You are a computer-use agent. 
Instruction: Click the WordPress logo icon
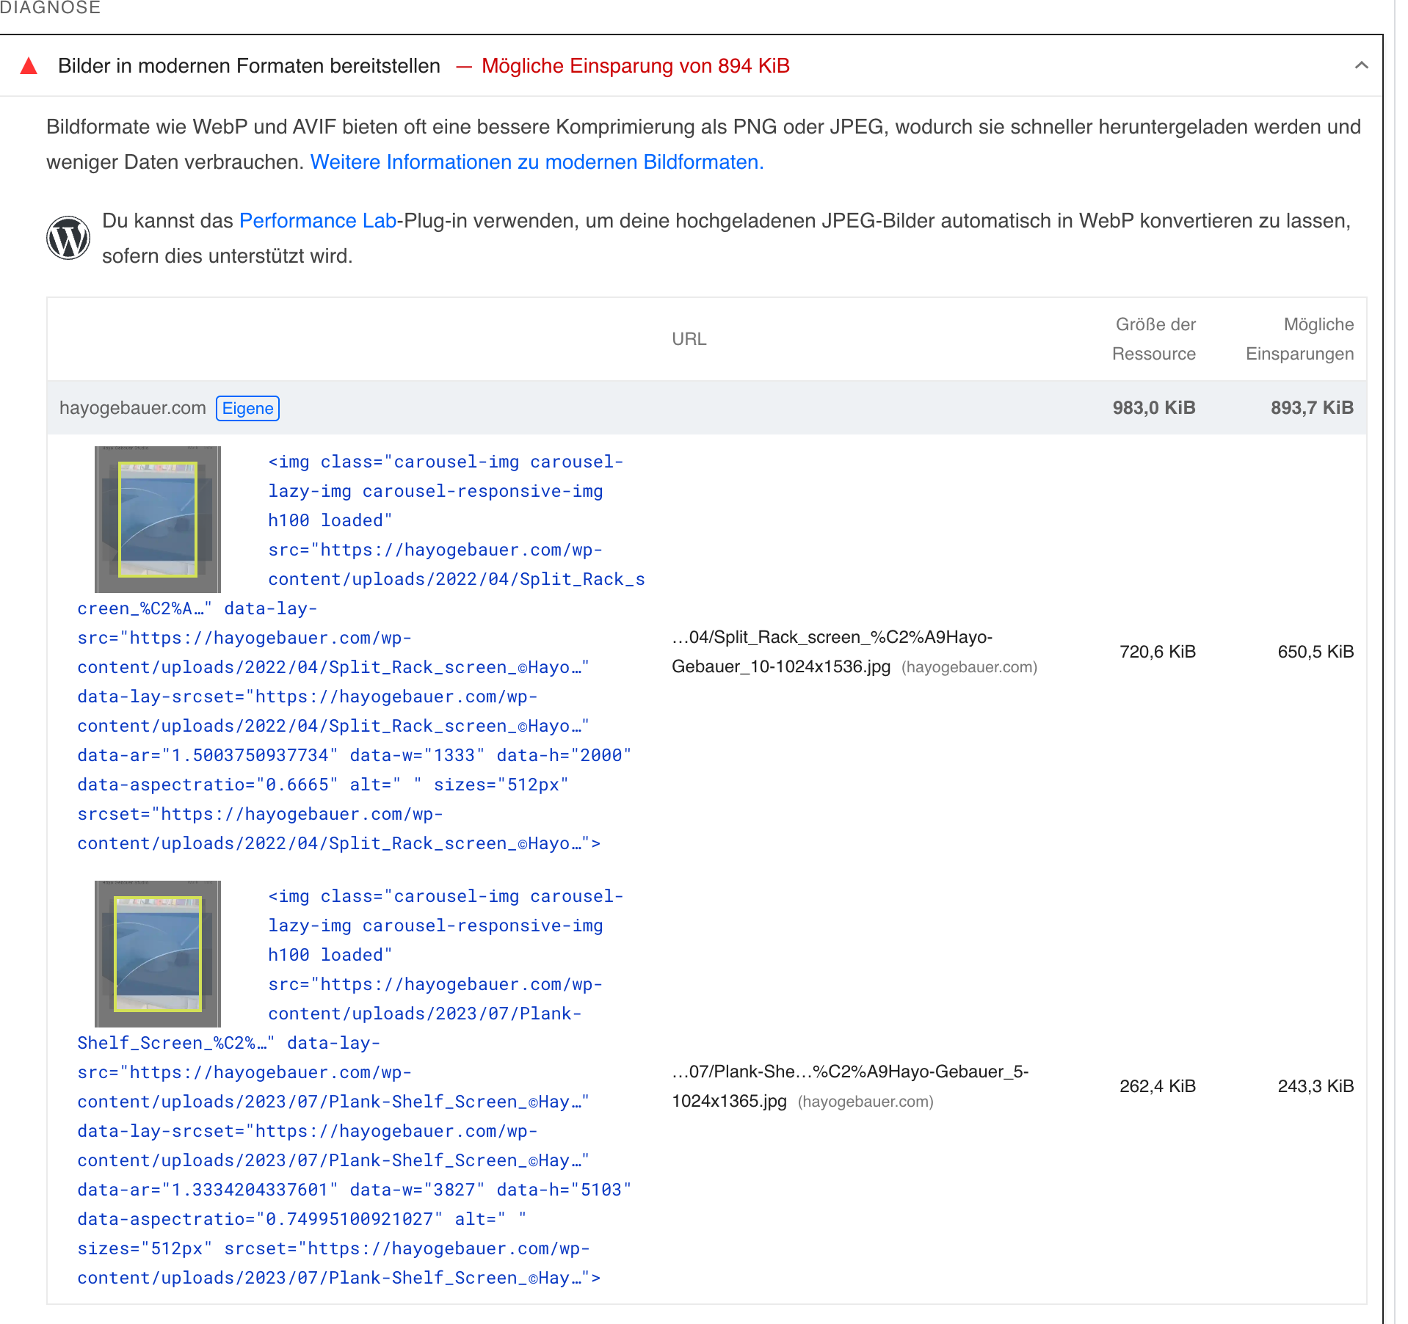[x=68, y=236]
